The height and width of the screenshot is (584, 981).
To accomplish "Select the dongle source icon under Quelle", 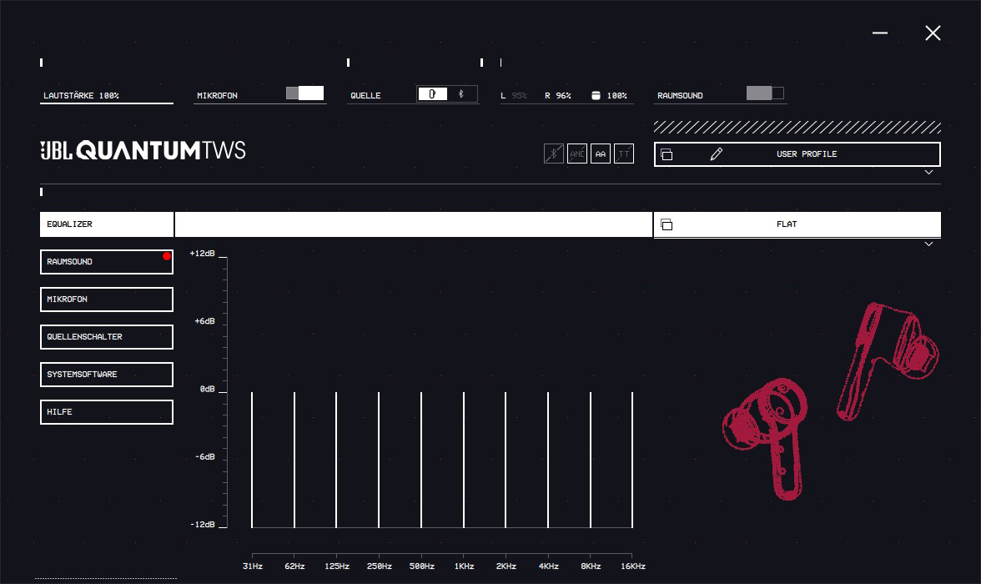I will point(432,94).
